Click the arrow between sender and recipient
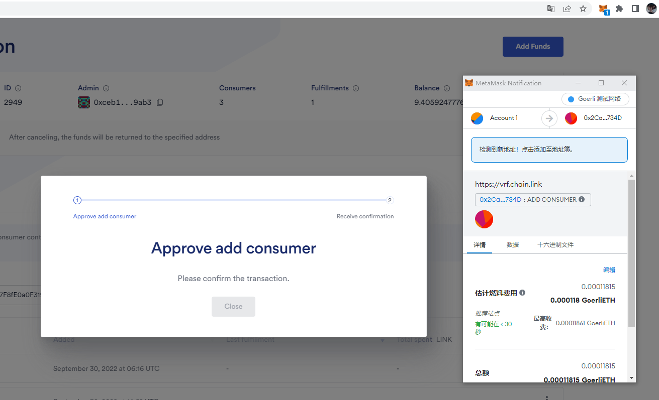The height and width of the screenshot is (400, 659). 549,118
